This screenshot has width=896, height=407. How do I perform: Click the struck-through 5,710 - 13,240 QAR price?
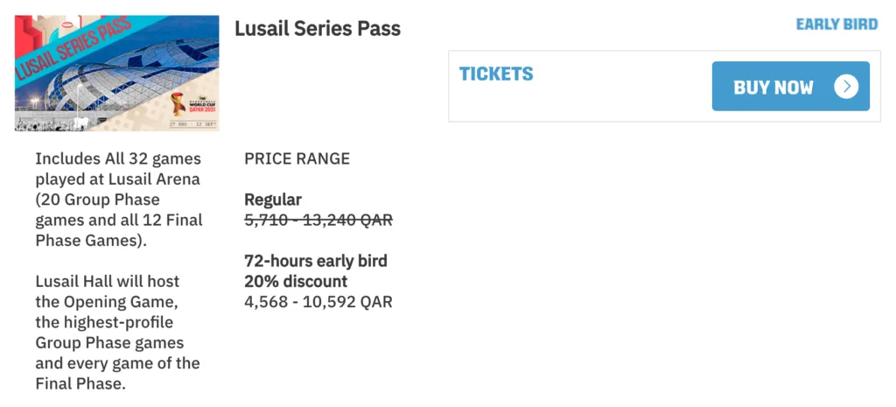[x=318, y=220]
